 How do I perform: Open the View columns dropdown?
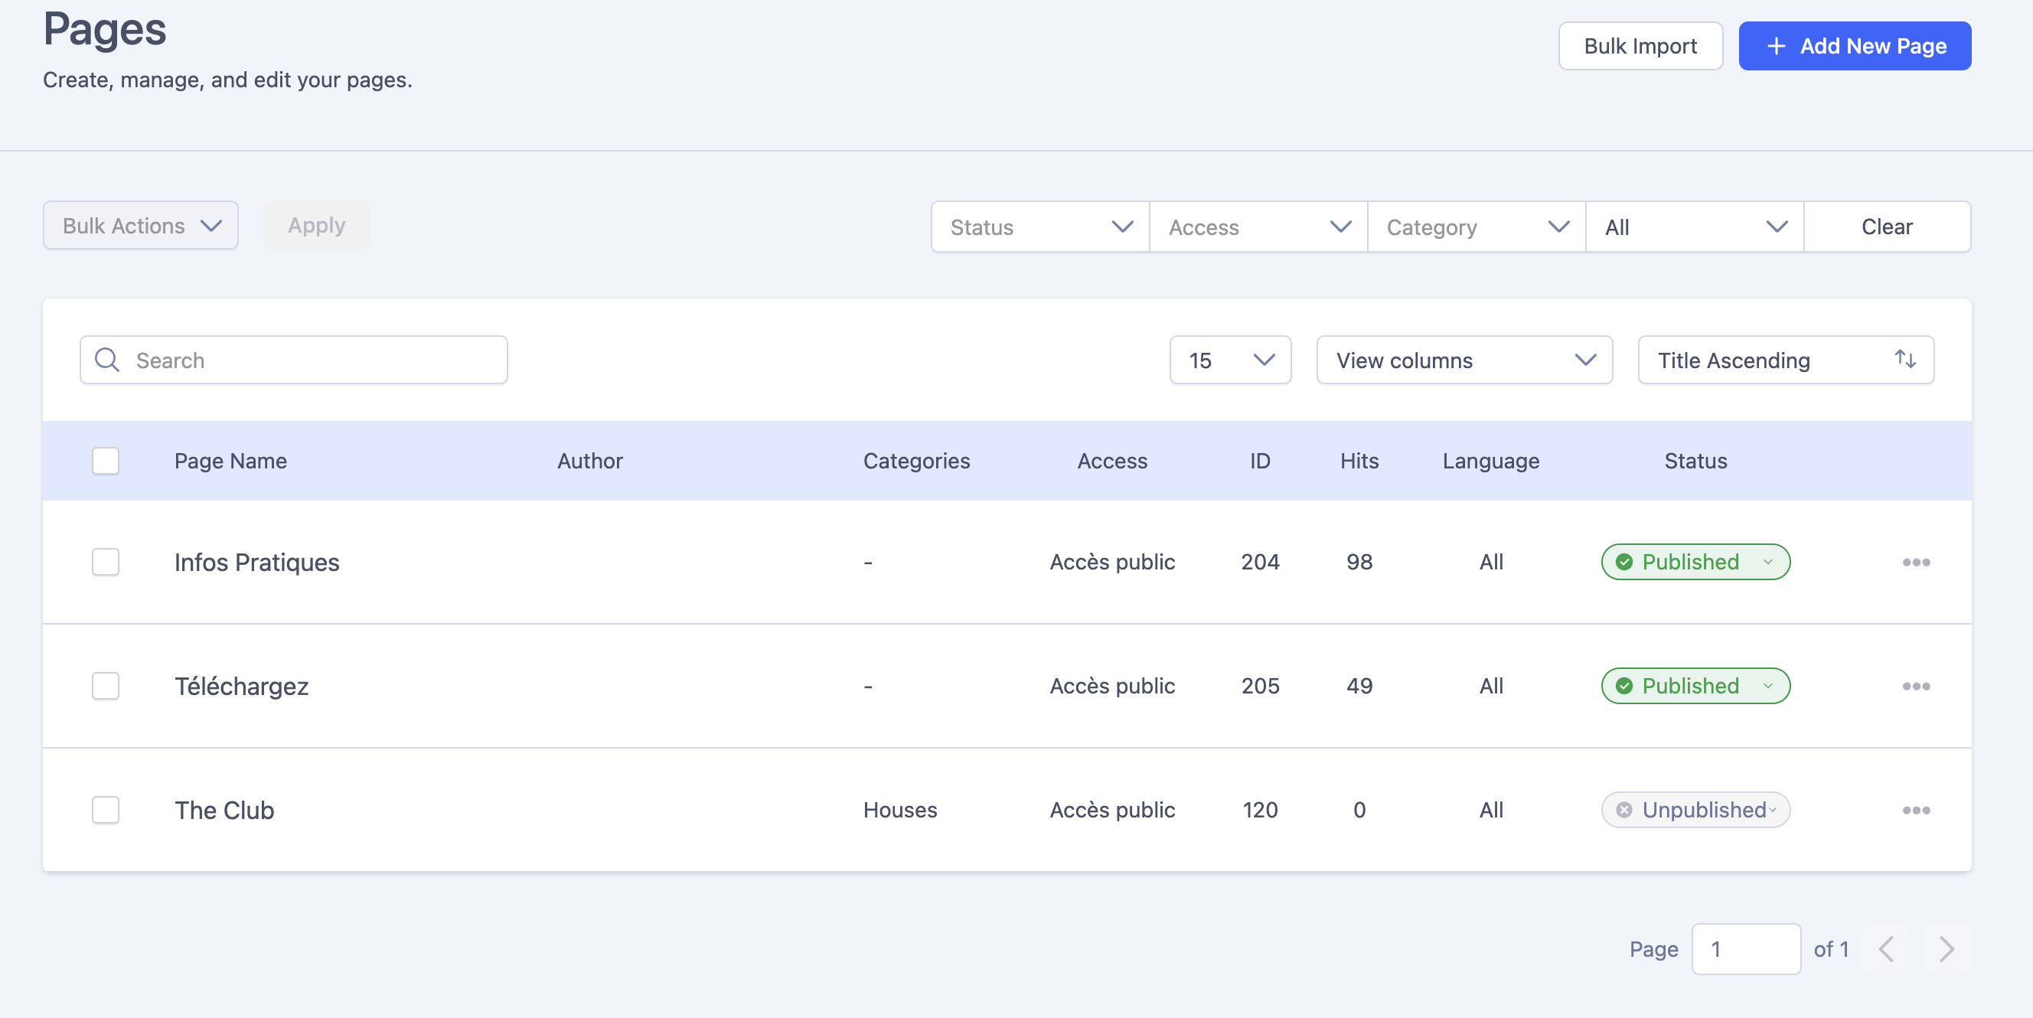click(1464, 360)
